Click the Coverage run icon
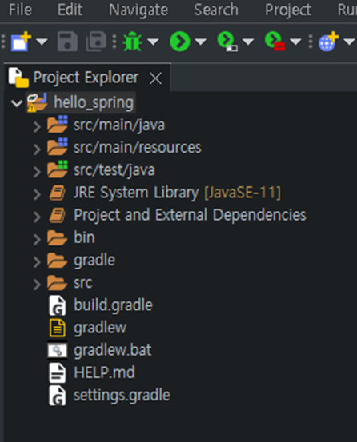Viewport: 357px width, 442px height. click(x=227, y=42)
